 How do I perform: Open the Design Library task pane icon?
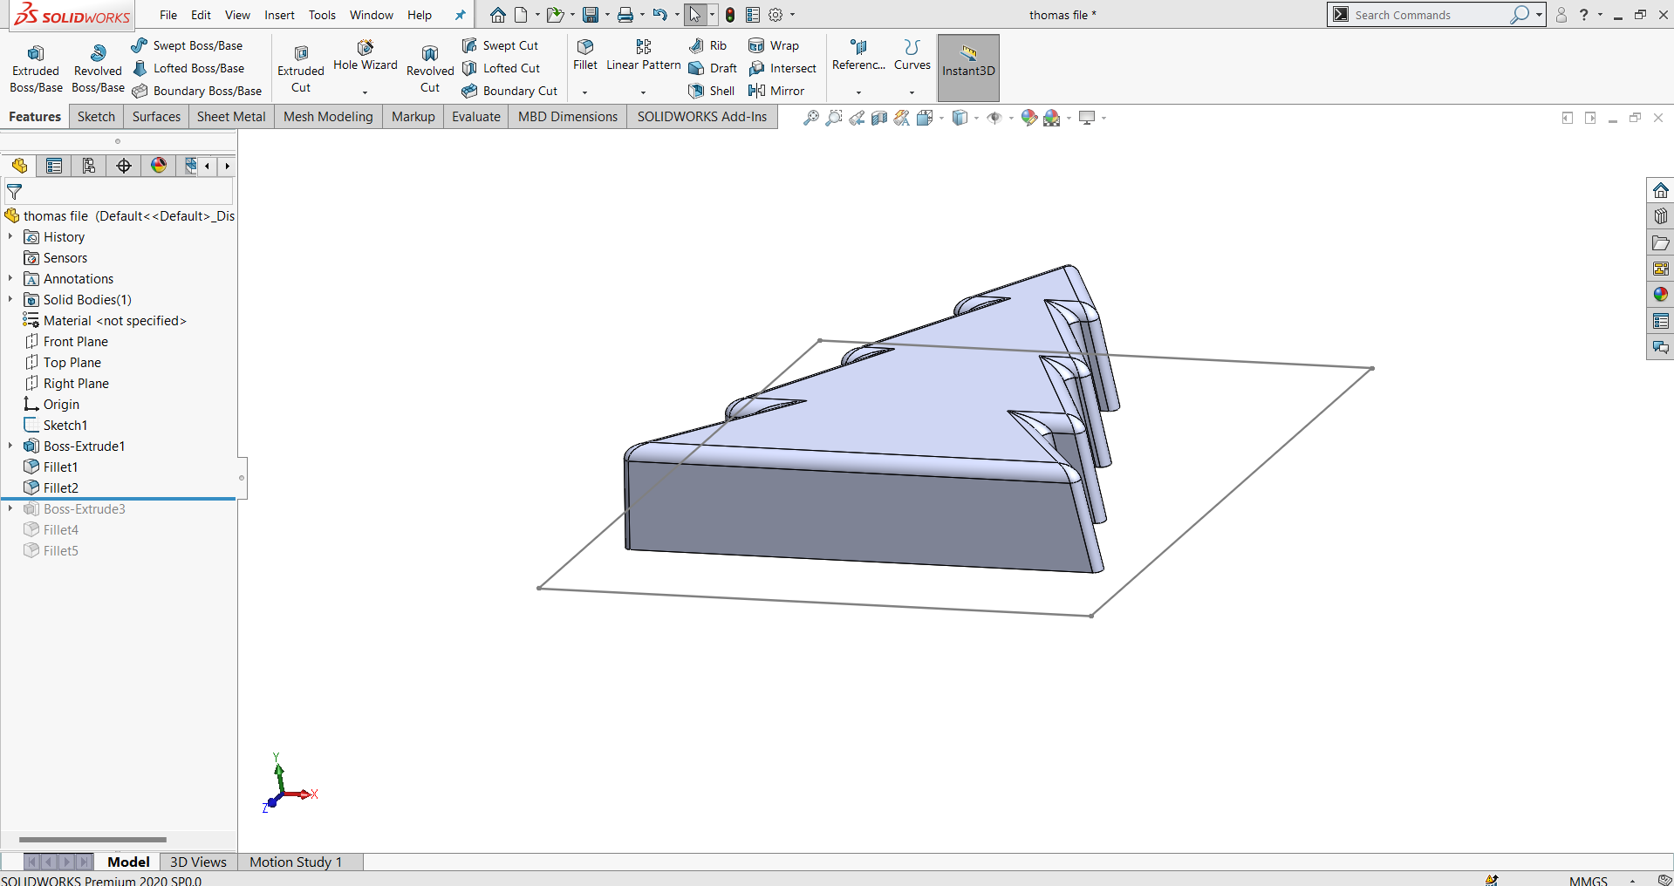point(1660,216)
